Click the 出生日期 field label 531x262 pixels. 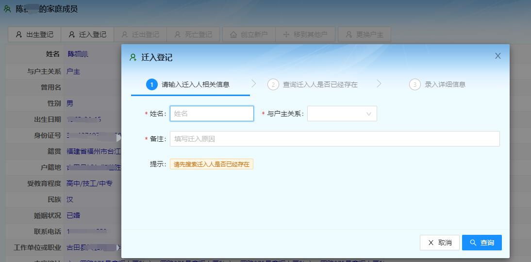click(x=48, y=119)
